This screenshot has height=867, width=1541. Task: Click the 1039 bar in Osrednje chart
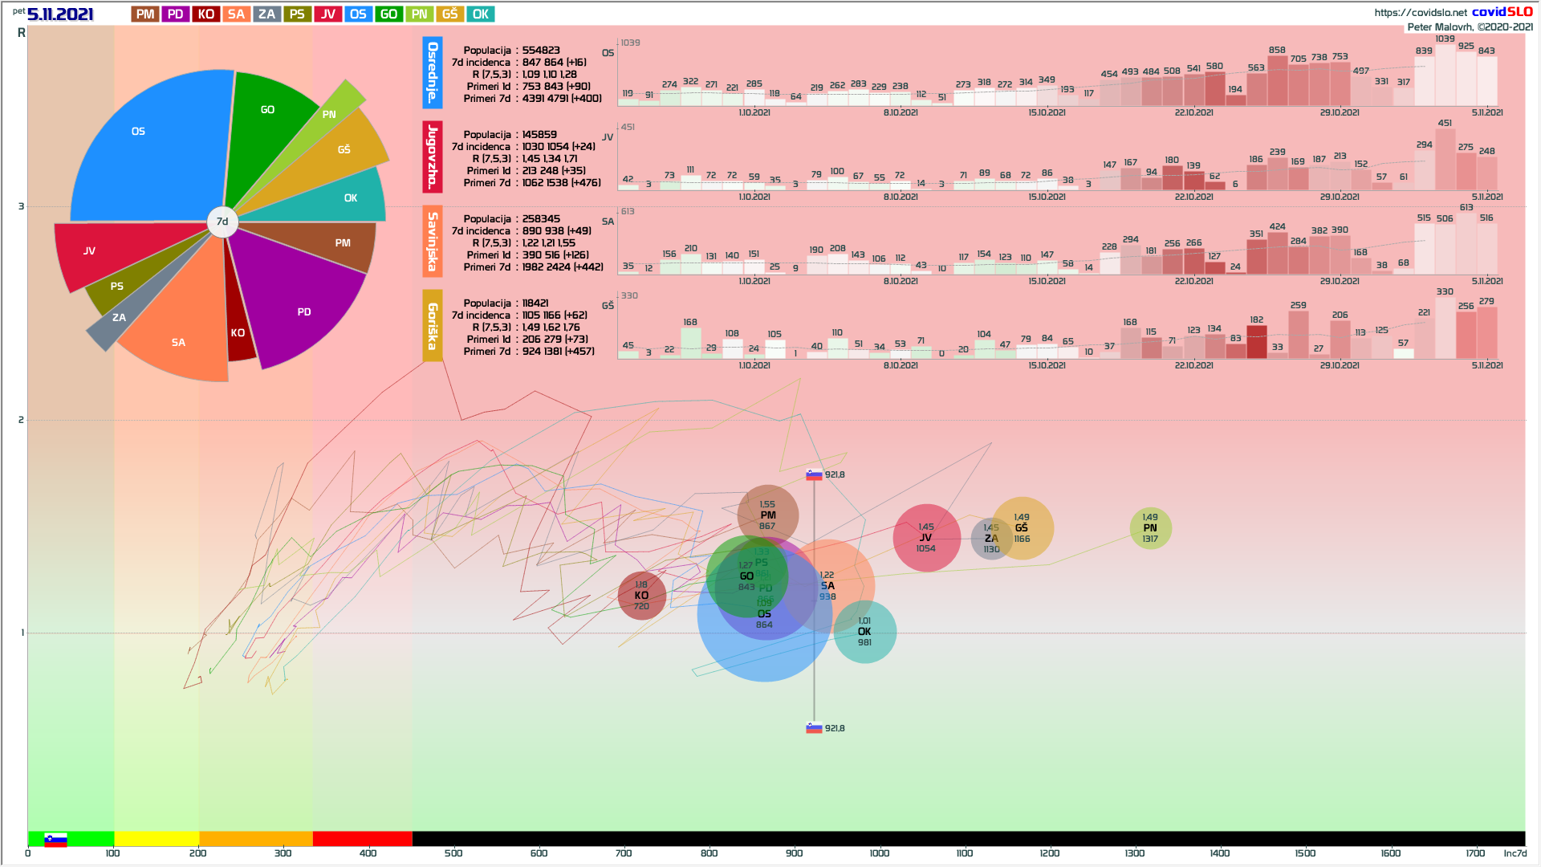(x=1445, y=75)
